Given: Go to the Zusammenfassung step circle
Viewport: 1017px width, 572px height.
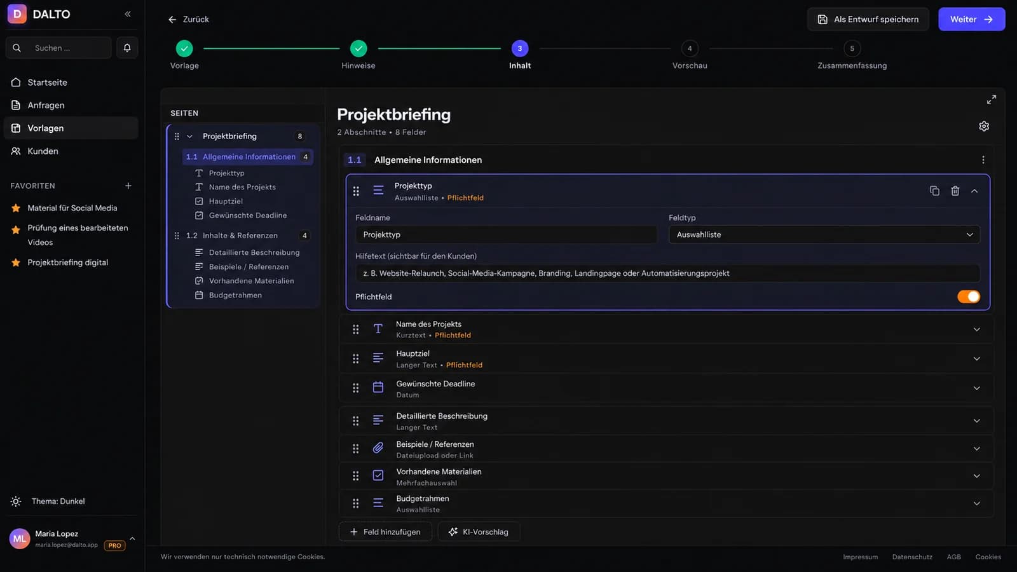Looking at the screenshot, I should click(x=852, y=48).
